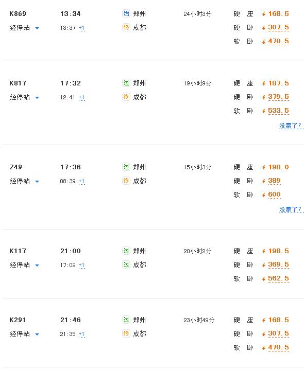Click the 始 origin icon for K869
Viewport: 304px width, 371px height.
126,13
